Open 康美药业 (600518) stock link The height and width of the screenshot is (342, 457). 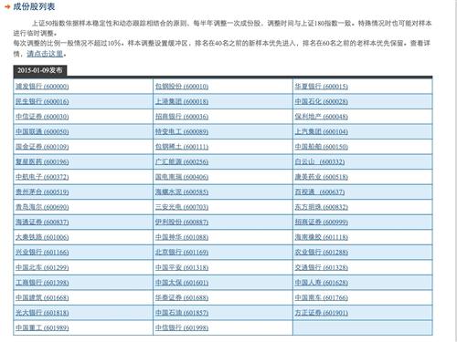pos(321,177)
